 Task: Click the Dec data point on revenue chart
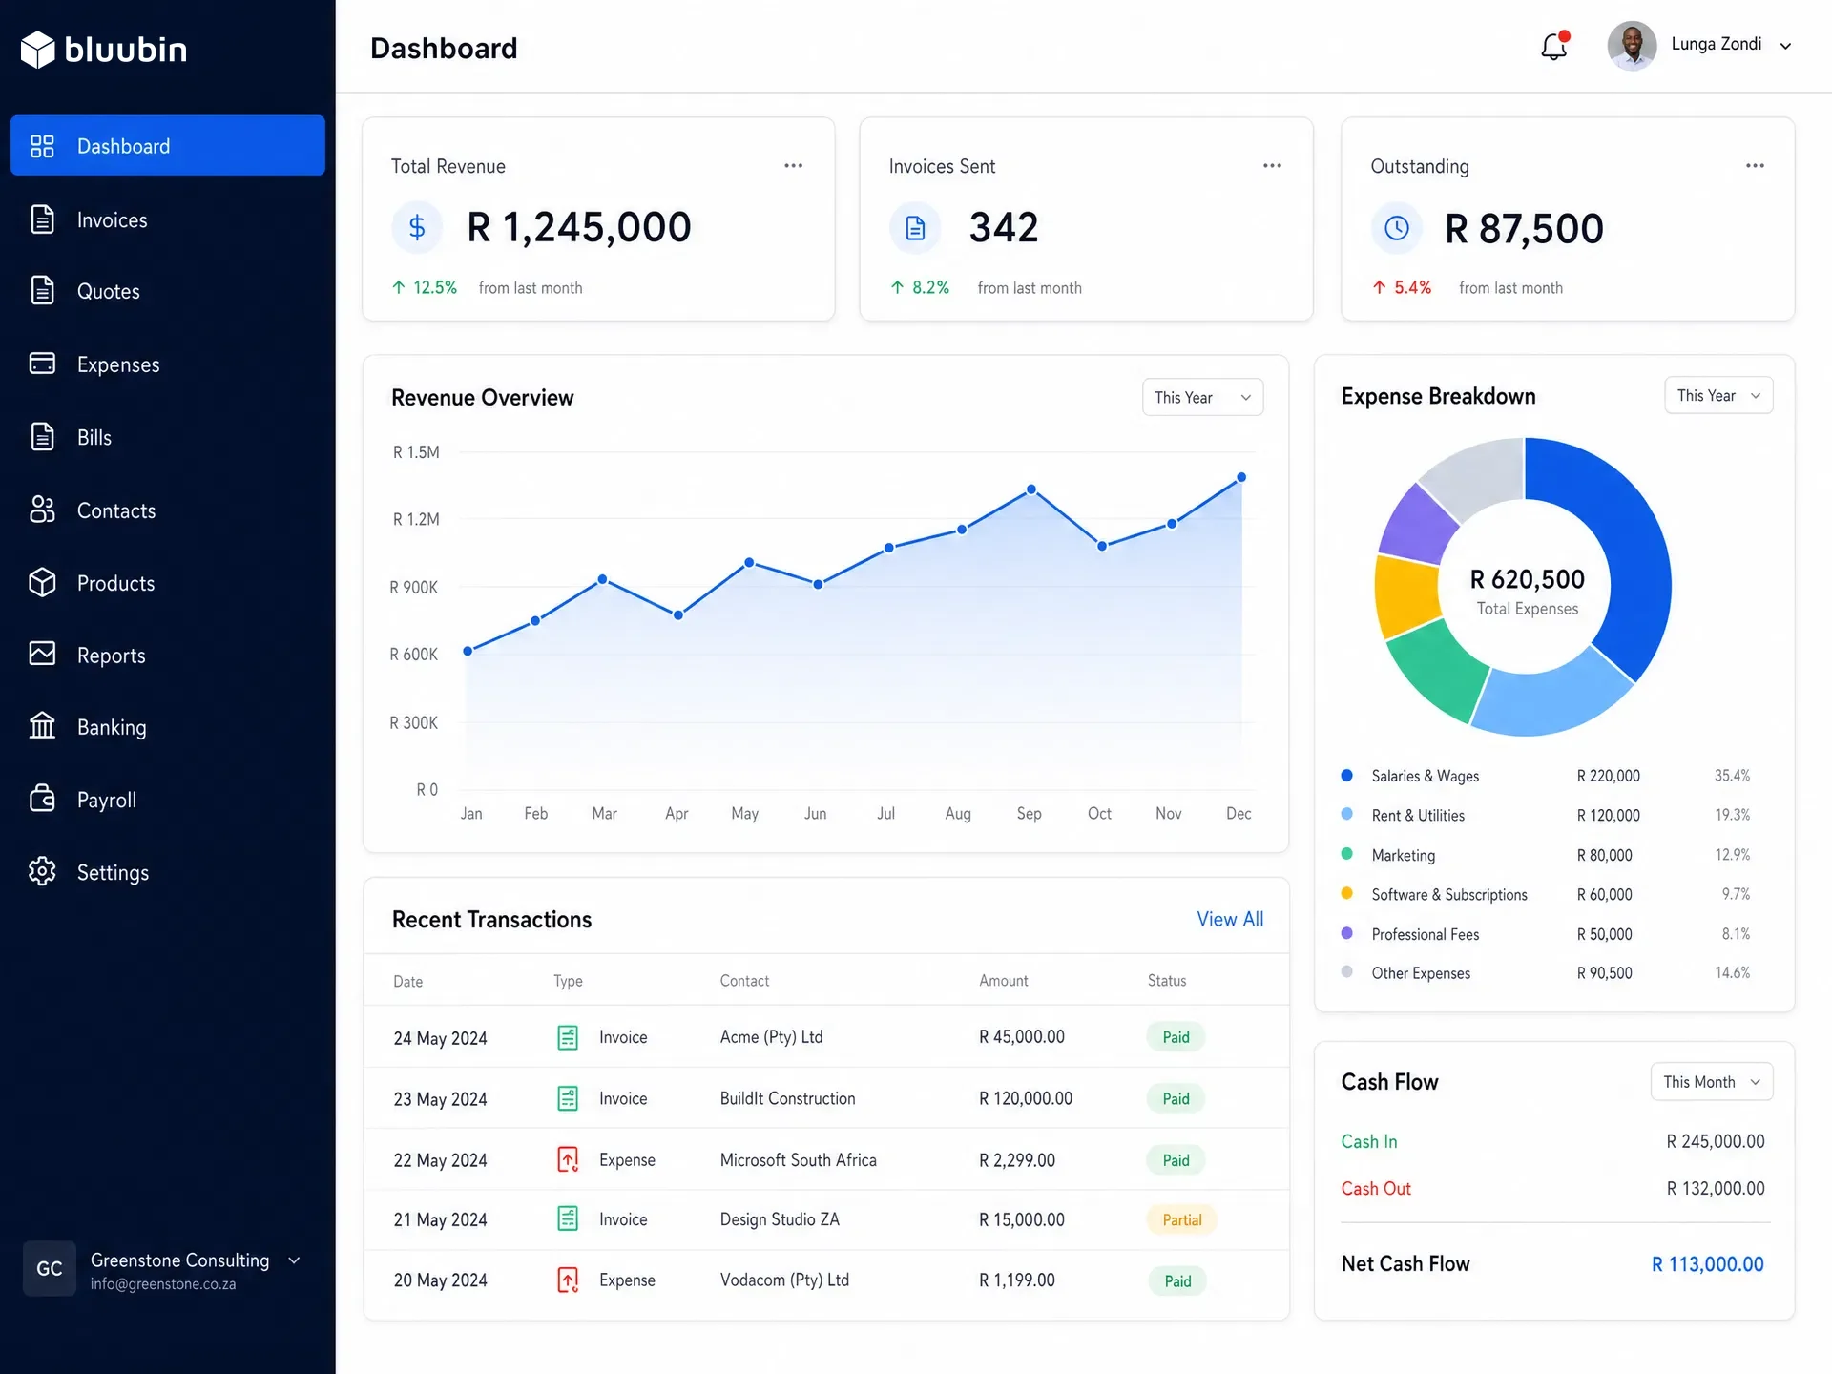point(1241,477)
